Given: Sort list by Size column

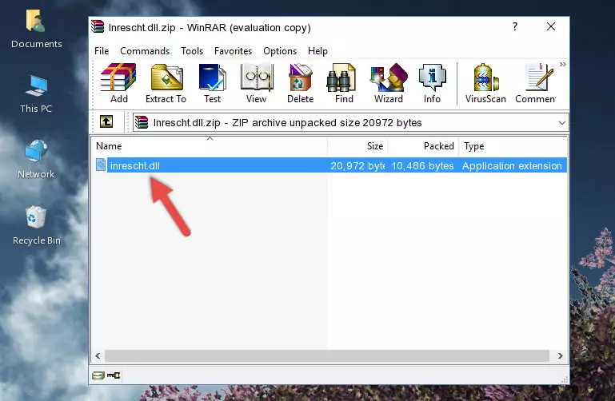Looking at the screenshot, I should (x=357, y=146).
